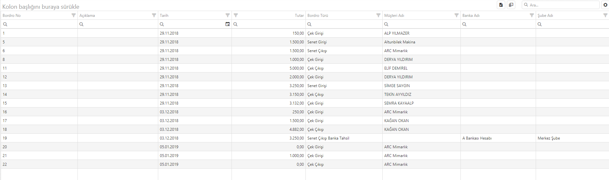Open the grid settings gear
The image size is (609, 180).
point(605,5)
